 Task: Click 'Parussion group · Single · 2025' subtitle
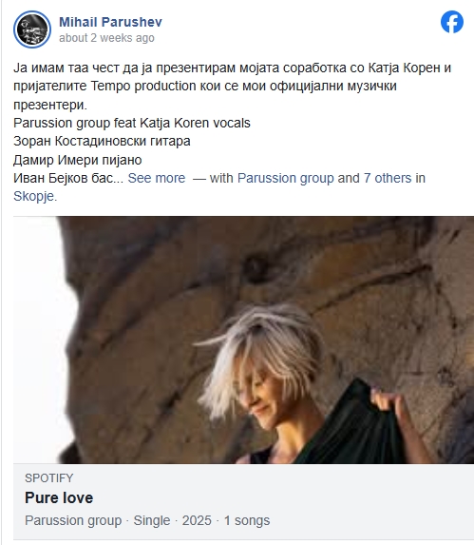point(118,520)
